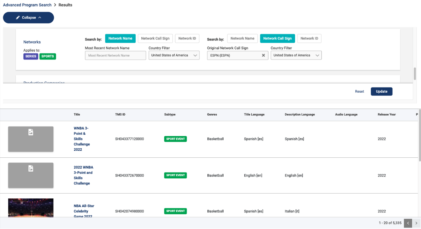
Task: Clear the ESPN call sign field using the X icon
Action: point(263,55)
